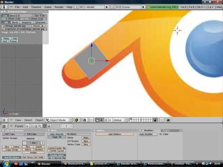The image size is (223, 167).
Task: Open the Timeline menu
Action: (x=36, y=7)
